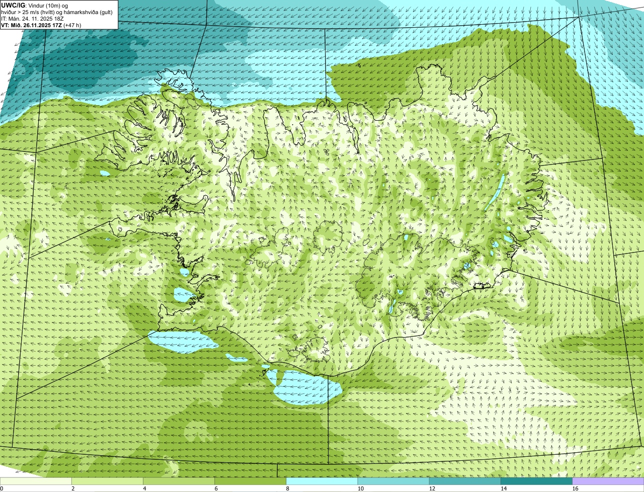The height and width of the screenshot is (492, 644).
Task: Click the scale label "2"
Action: (x=73, y=488)
